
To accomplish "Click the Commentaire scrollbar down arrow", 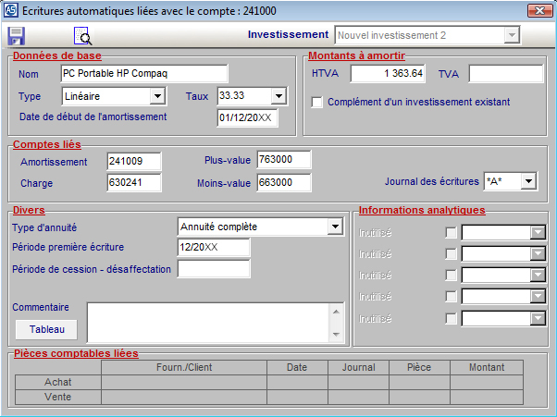I will [x=337, y=335].
